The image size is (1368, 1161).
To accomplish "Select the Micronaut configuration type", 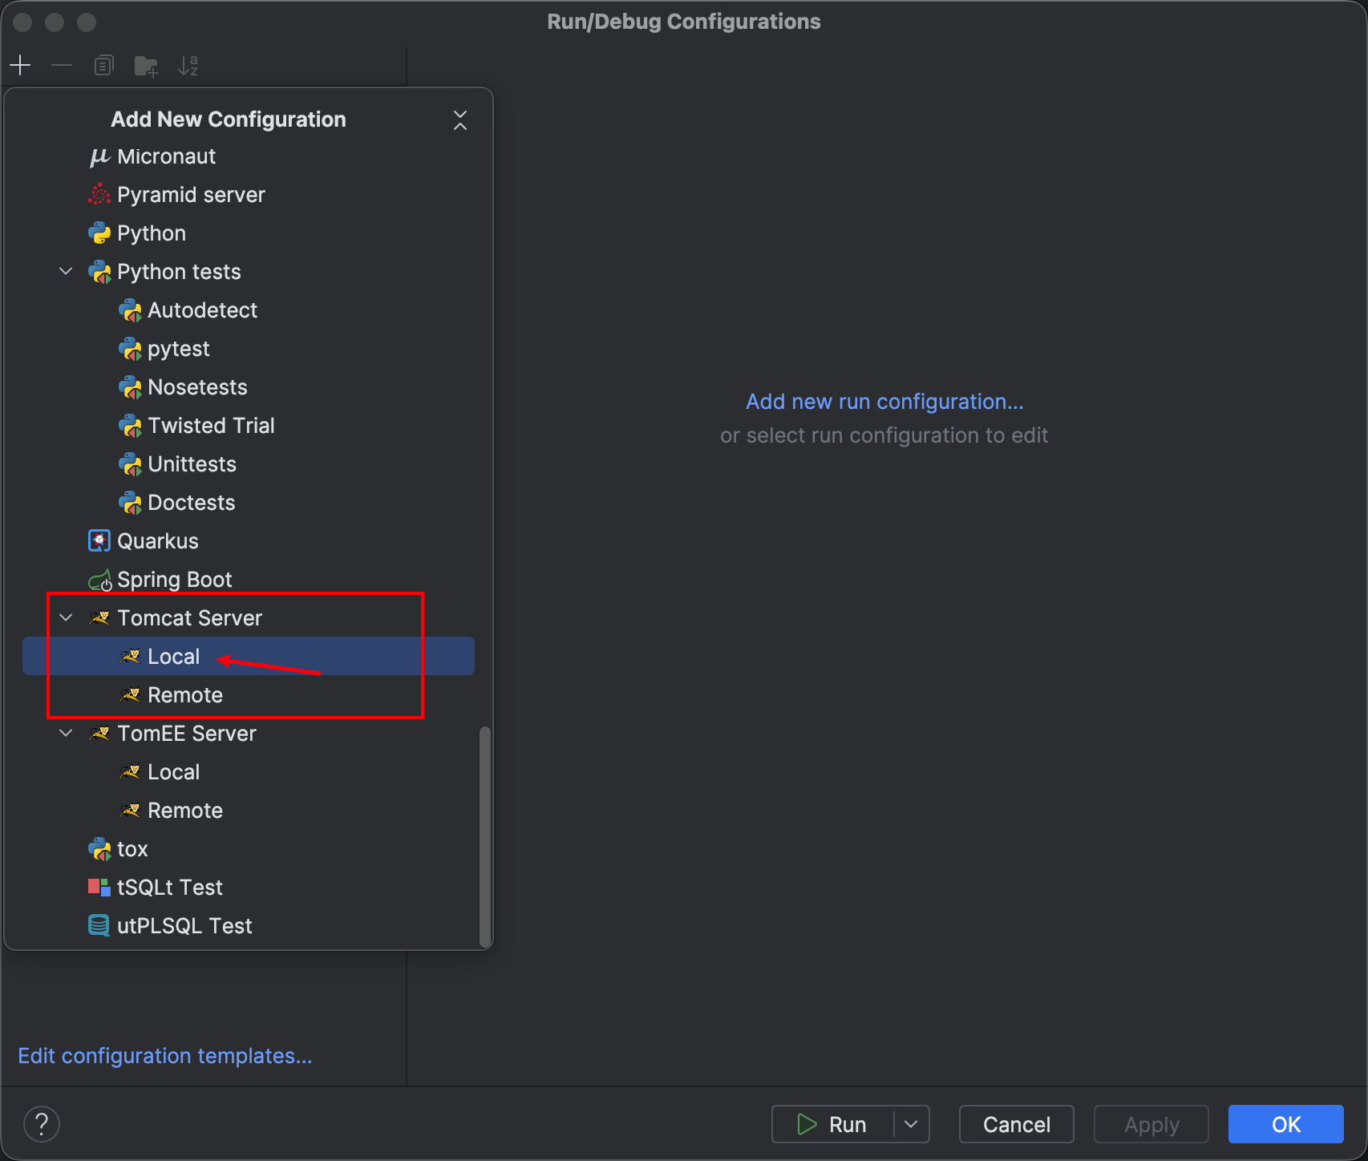I will pyautogui.click(x=249, y=156).
